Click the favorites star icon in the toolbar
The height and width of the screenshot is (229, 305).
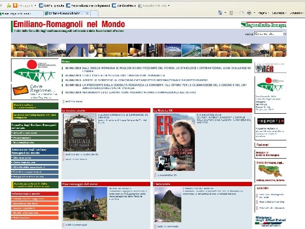coord(9,6)
